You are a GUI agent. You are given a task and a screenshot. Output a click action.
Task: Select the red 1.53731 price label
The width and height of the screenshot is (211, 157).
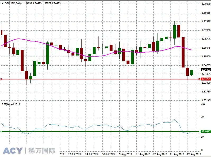(x=206, y=79)
